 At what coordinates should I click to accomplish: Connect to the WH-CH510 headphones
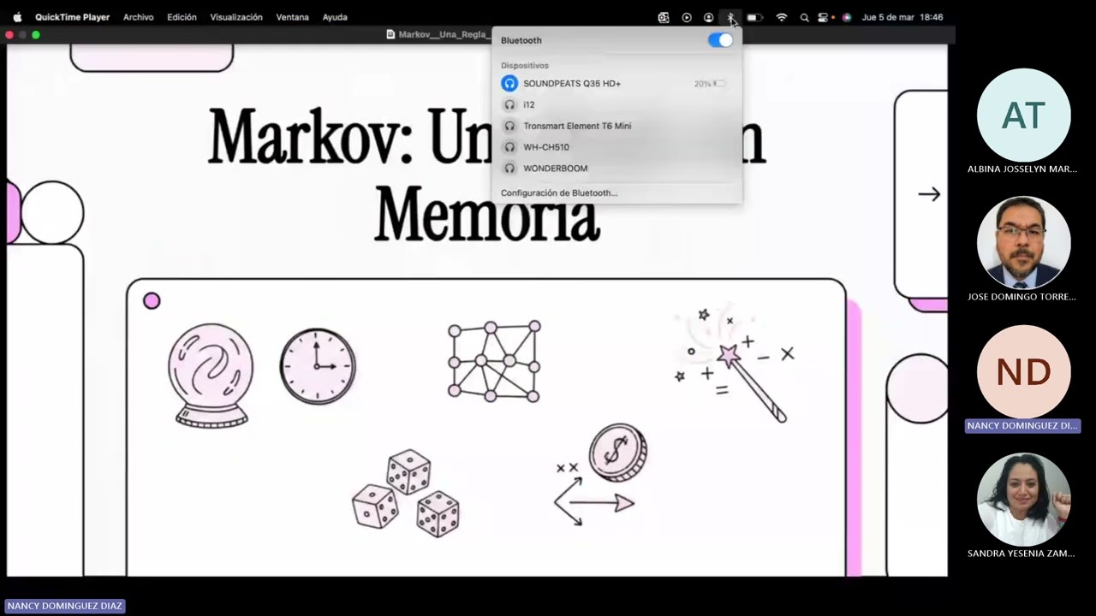click(616, 147)
